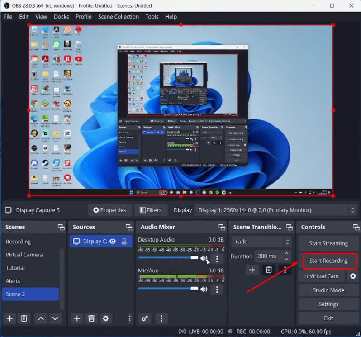
Task: Click the OBS logo in title bar
Action: coord(7,5)
